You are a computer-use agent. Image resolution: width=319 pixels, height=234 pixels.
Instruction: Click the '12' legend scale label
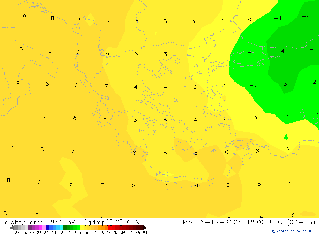click(x=94, y=233)
